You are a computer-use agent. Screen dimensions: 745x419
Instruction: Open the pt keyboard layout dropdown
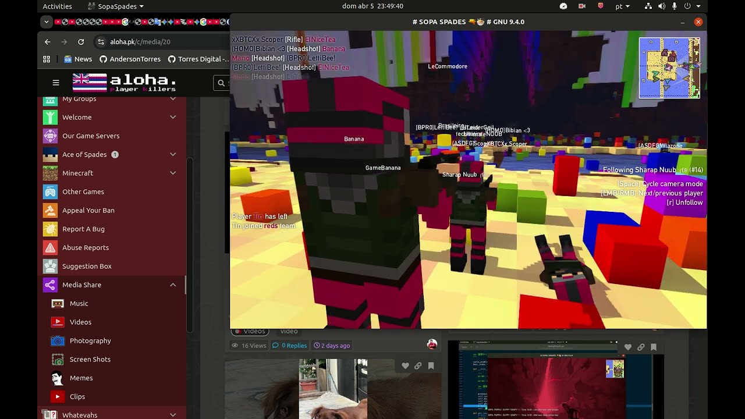pyautogui.click(x=622, y=6)
